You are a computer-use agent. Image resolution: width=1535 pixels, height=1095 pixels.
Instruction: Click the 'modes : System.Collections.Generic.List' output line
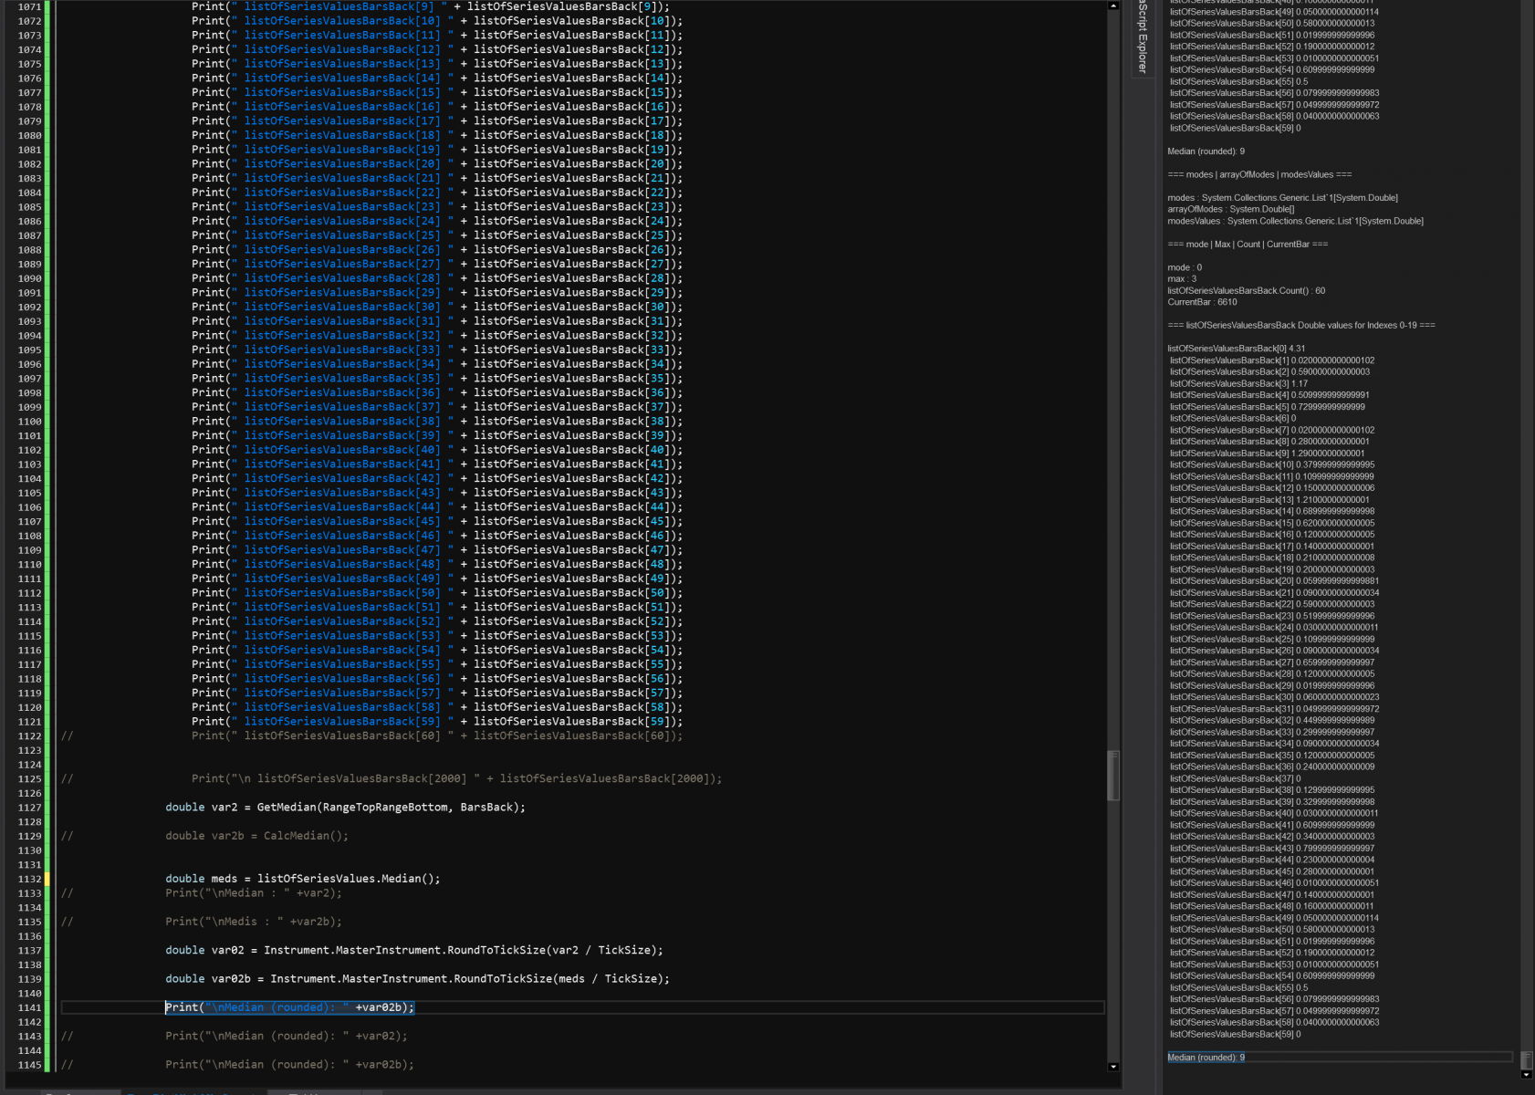1282,198
